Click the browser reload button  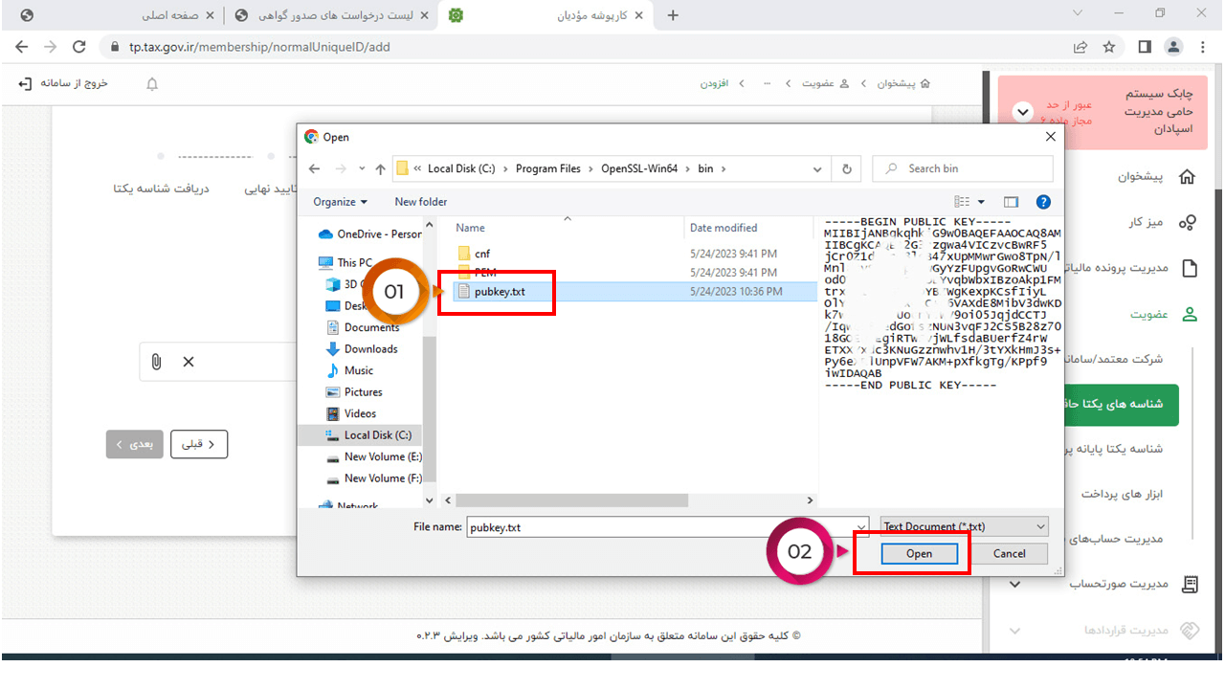[79, 47]
